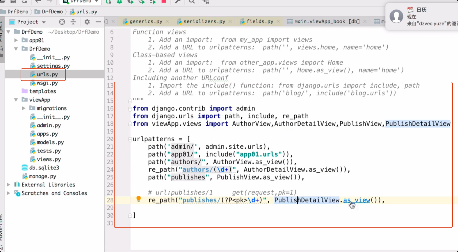458x252 pixels.
Task: Stop the running process with red square
Action: point(164,1)
